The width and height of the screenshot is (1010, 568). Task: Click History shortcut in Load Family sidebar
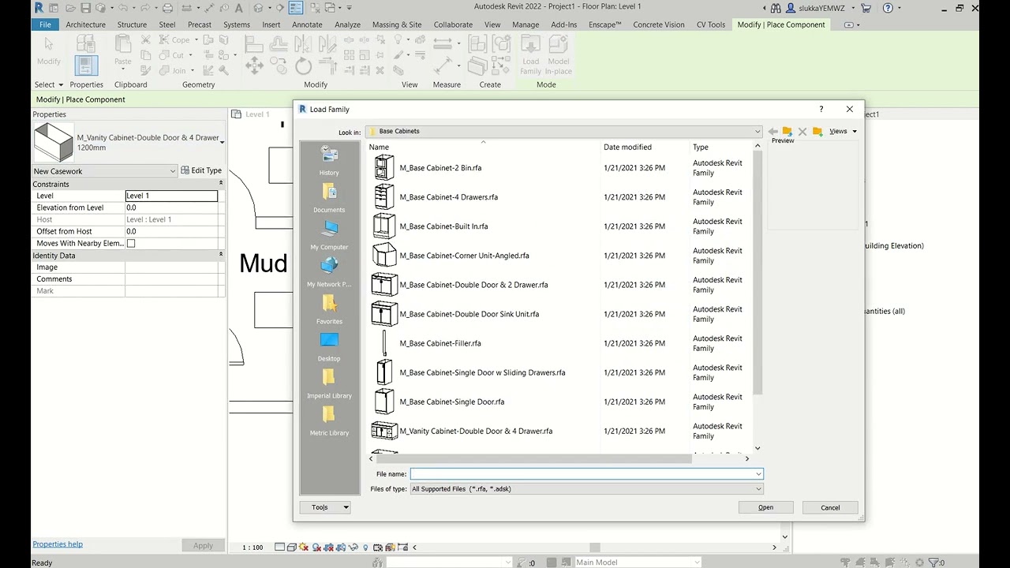point(329,161)
